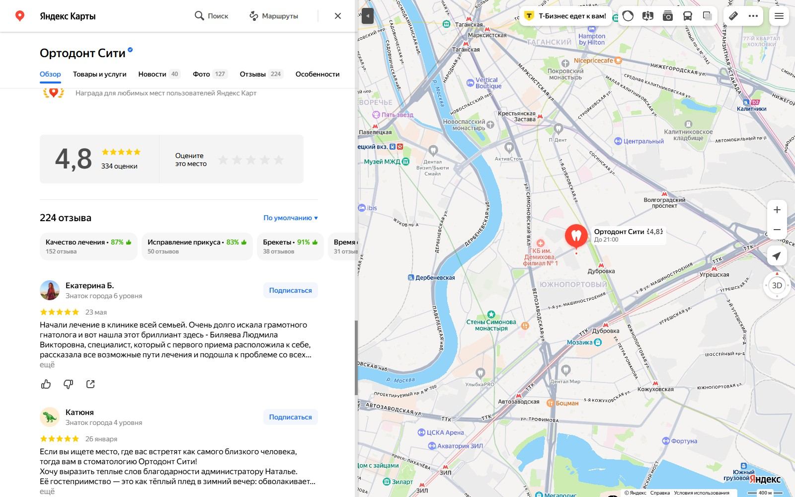Click the Боцман restaurant map icon

[x=550, y=403]
